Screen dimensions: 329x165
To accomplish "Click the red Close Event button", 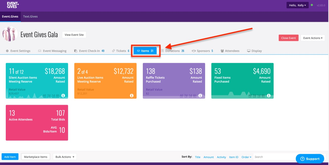I will (x=288, y=38).
